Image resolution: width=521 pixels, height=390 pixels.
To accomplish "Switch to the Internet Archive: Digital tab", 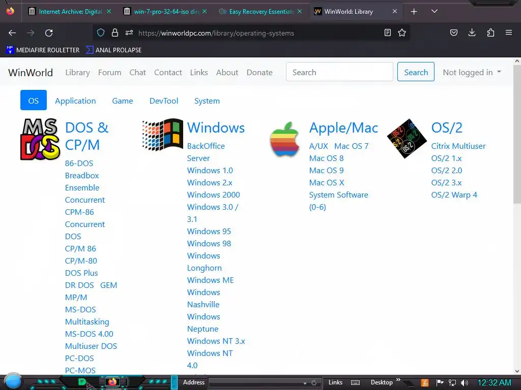I will click(x=70, y=12).
